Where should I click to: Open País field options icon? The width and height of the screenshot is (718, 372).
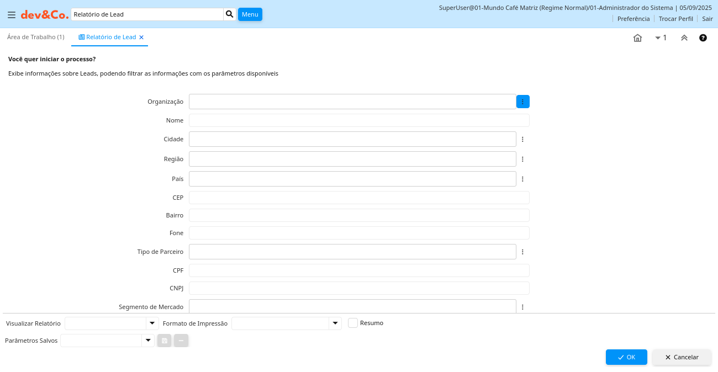click(522, 179)
